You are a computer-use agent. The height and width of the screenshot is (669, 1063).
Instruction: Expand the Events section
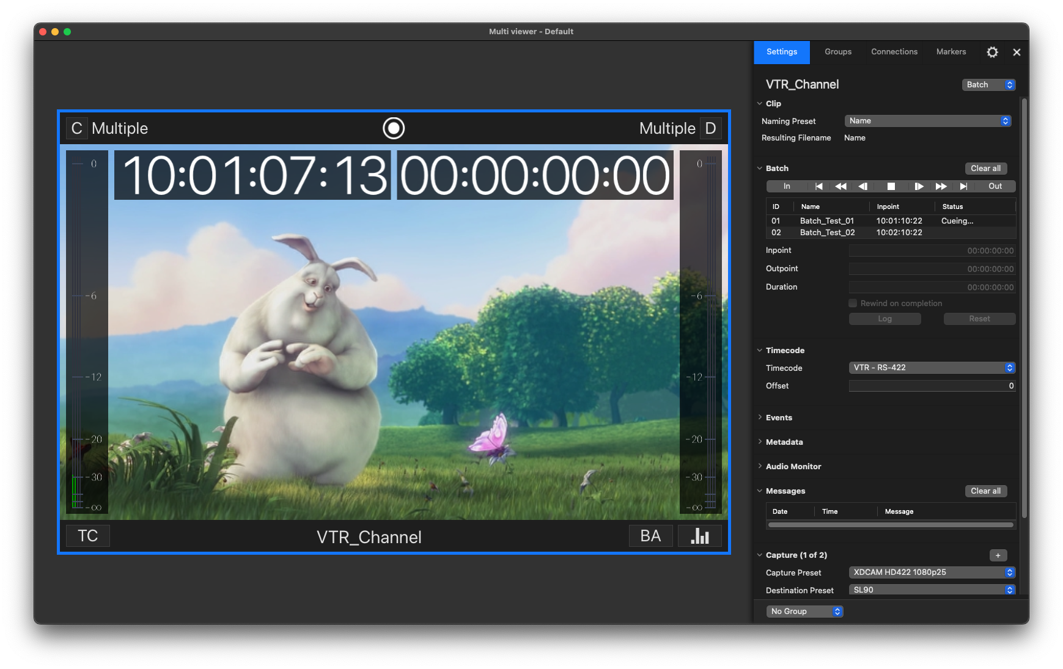pos(760,418)
